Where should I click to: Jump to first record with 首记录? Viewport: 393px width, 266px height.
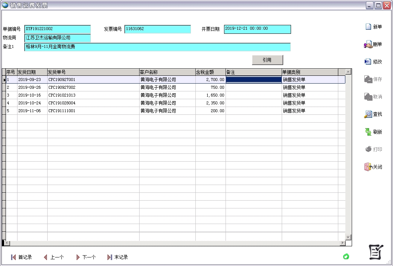click(x=21, y=257)
